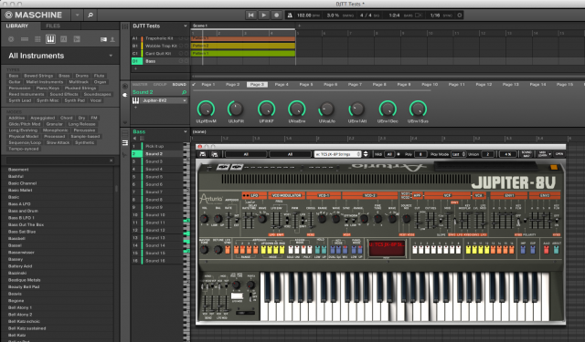Viewport: 585px width, 342px height.
Task: Click OPEN button in Jupiter-8V toolbar
Action: click(x=558, y=154)
